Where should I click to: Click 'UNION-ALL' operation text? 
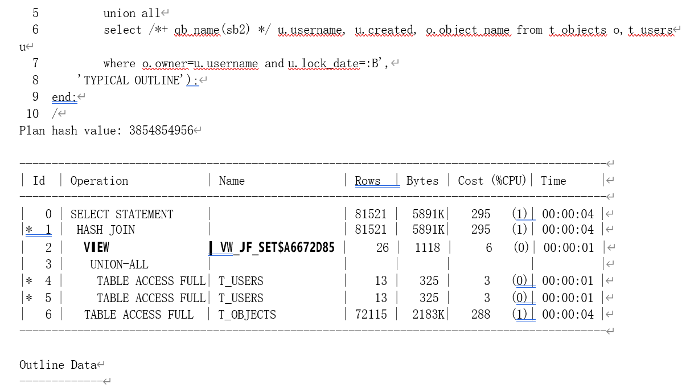coord(119,264)
